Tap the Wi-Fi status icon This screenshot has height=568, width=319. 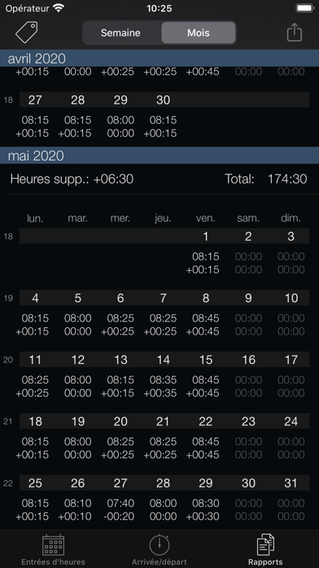tap(58, 8)
